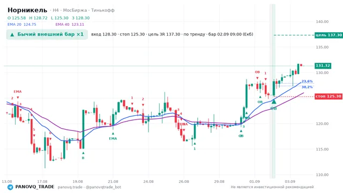Click the "13.08" date axis label

click(7, 181)
